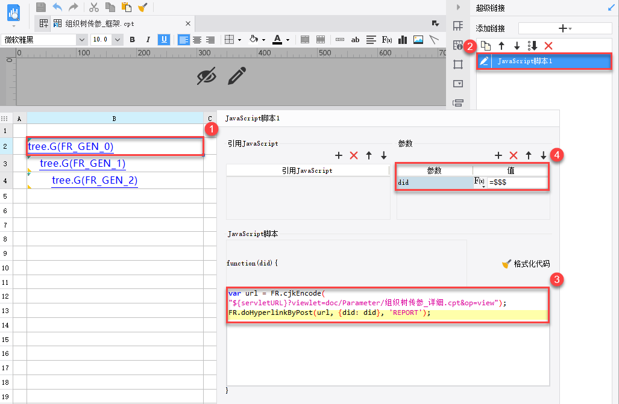This screenshot has height=404, width=619.
Task: Click the new template grid-plus icon
Action: point(44,23)
